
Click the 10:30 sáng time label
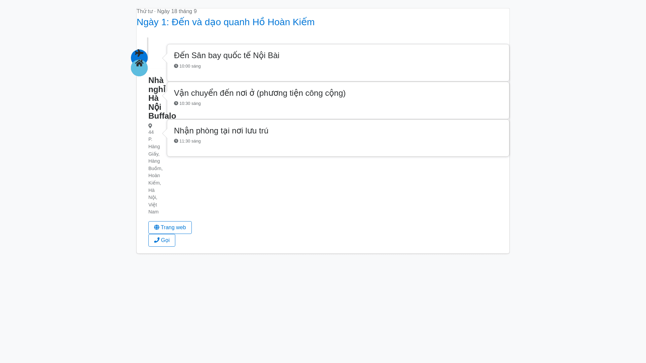tap(190, 104)
